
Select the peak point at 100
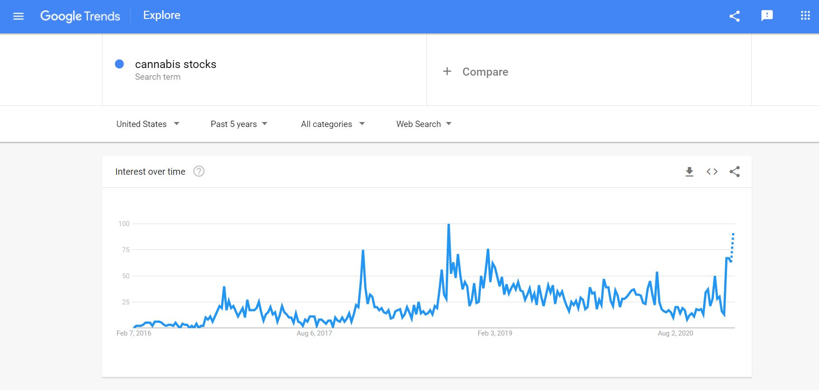(x=449, y=224)
